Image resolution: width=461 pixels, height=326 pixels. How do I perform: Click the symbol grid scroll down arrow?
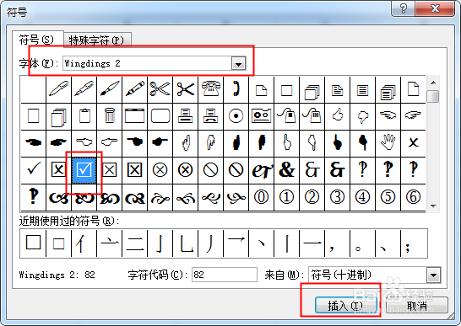point(433,206)
